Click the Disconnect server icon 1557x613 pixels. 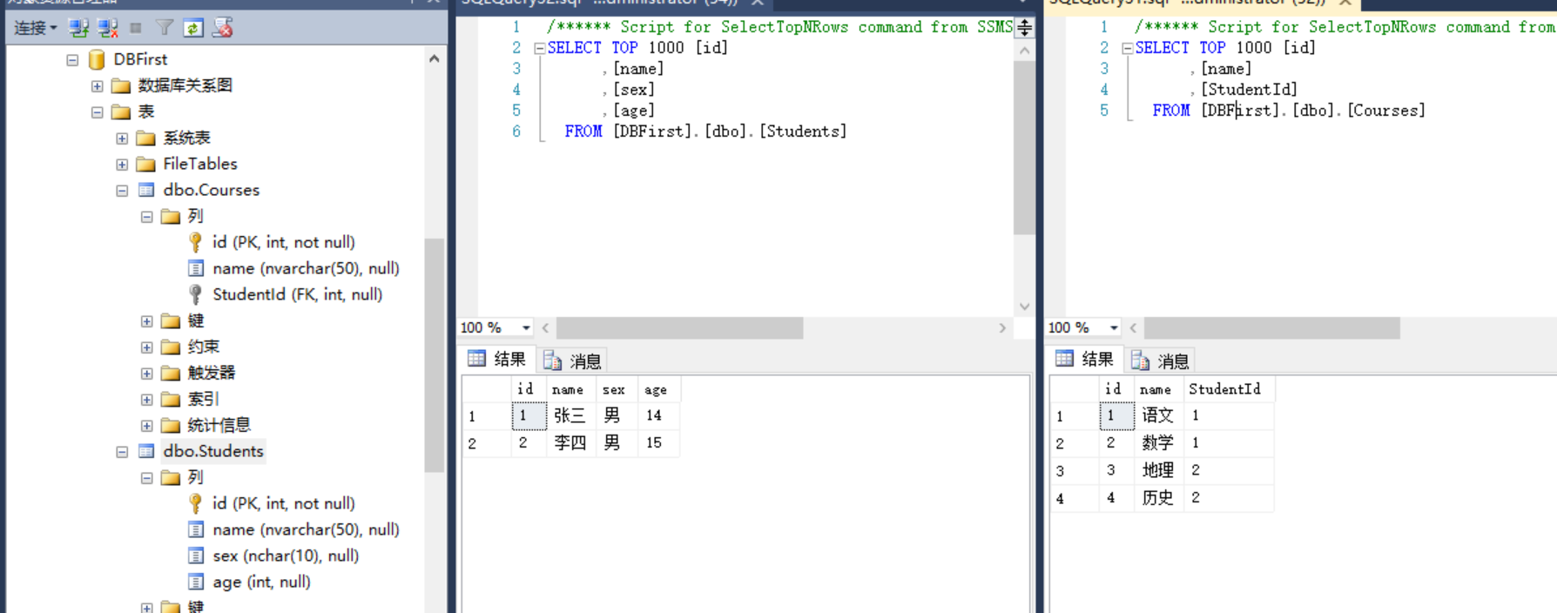108,28
